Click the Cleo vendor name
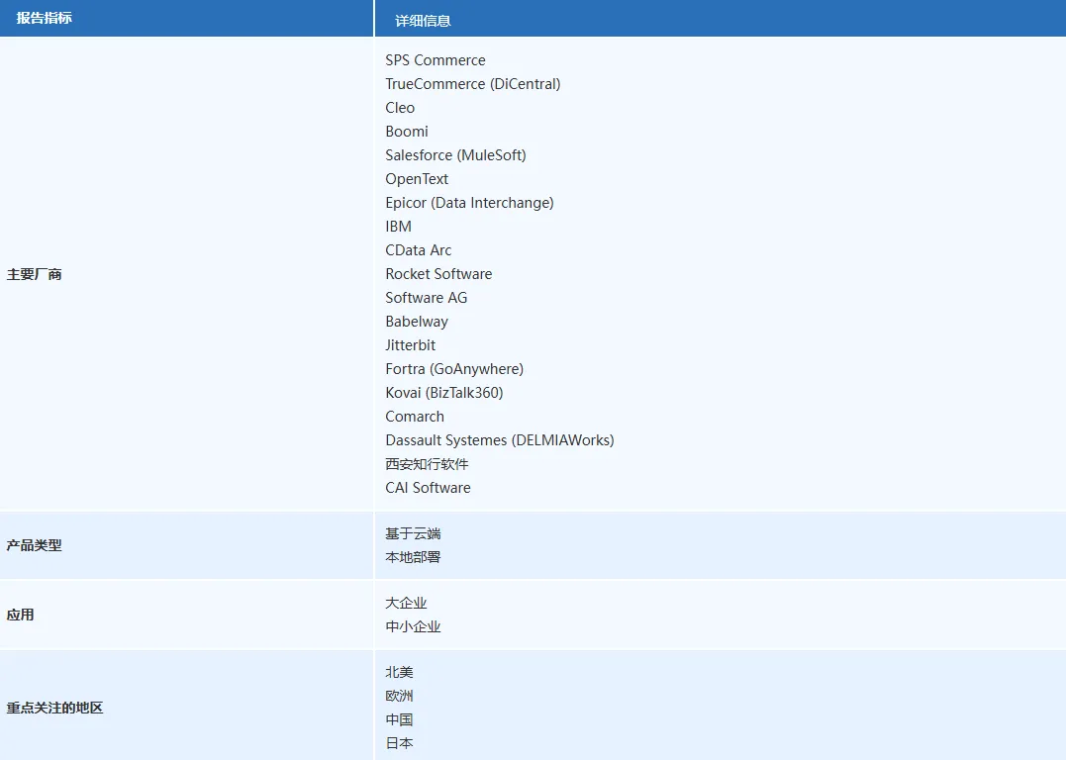 [400, 108]
